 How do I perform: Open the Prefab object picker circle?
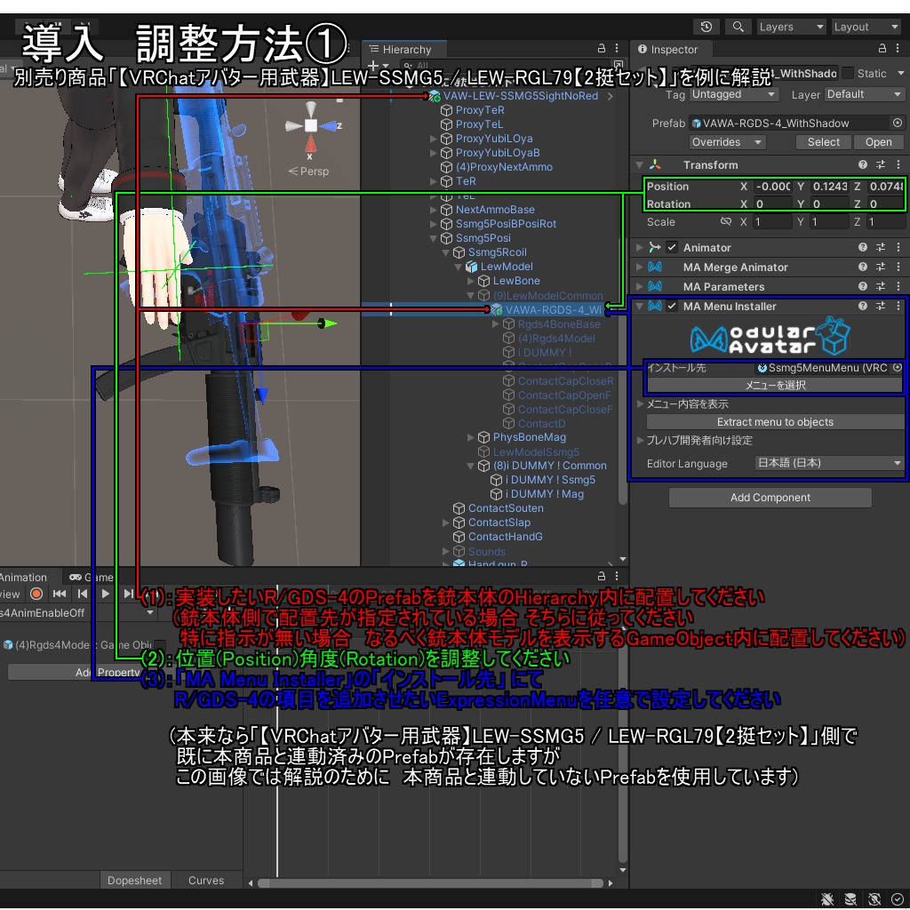pyautogui.click(x=898, y=123)
